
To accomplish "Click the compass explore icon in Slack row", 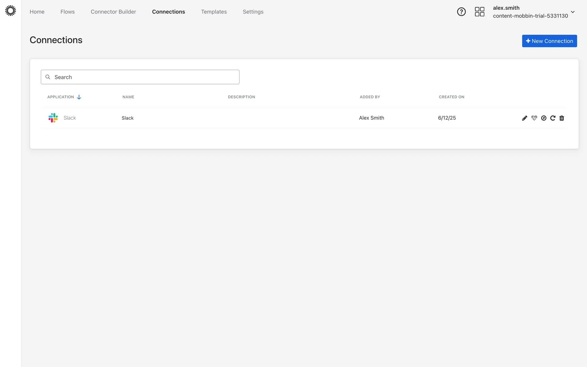I will pos(544,118).
